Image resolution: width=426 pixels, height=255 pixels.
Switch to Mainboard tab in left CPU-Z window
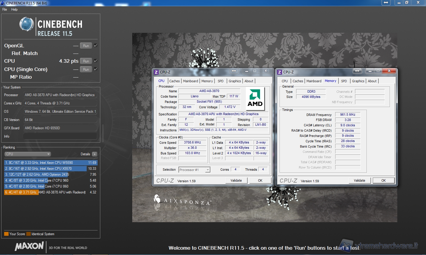191,81
